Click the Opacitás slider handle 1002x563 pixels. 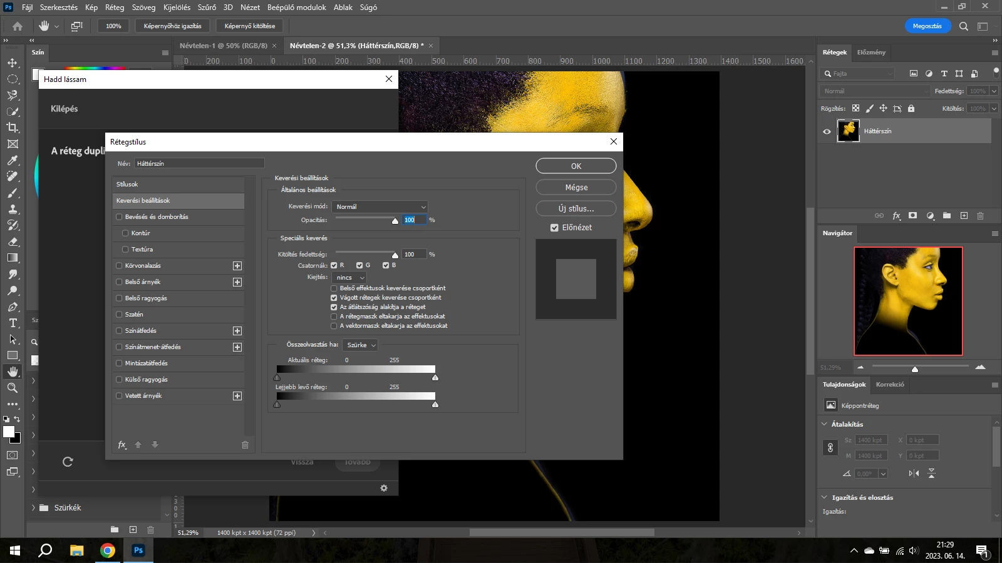point(395,221)
